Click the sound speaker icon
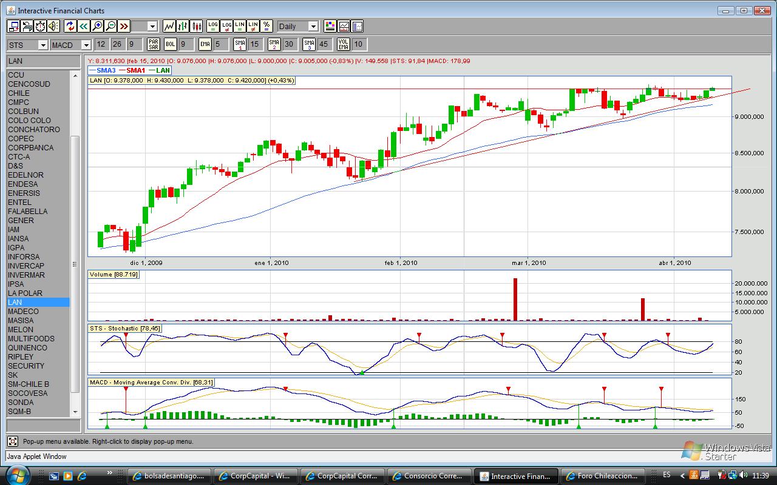This screenshot has width=777, height=485. tap(53, 26)
